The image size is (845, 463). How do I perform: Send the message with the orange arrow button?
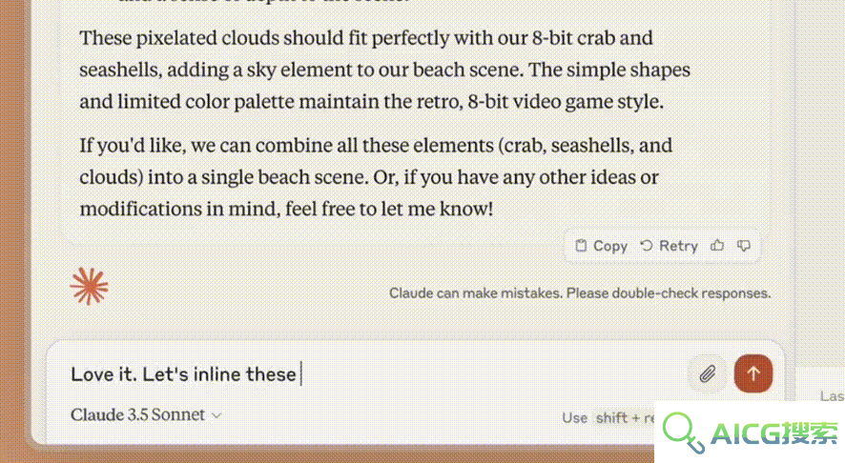pos(753,373)
